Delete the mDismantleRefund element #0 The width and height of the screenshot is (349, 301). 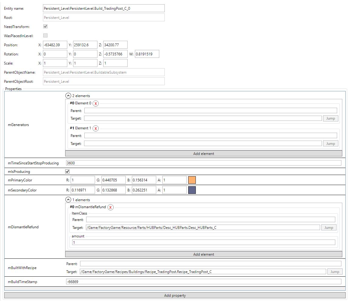(x=111, y=207)
